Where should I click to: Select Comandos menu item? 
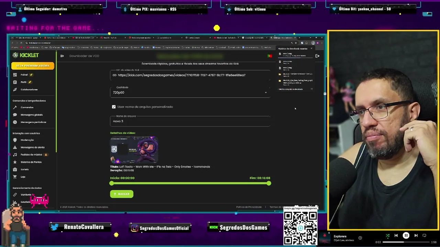click(27, 107)
